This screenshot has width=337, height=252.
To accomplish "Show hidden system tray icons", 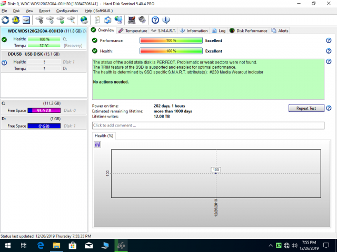I will point(270,245).
